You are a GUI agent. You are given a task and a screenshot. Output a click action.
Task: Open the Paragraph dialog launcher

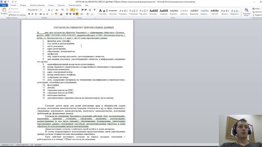[x=95, y=18]
